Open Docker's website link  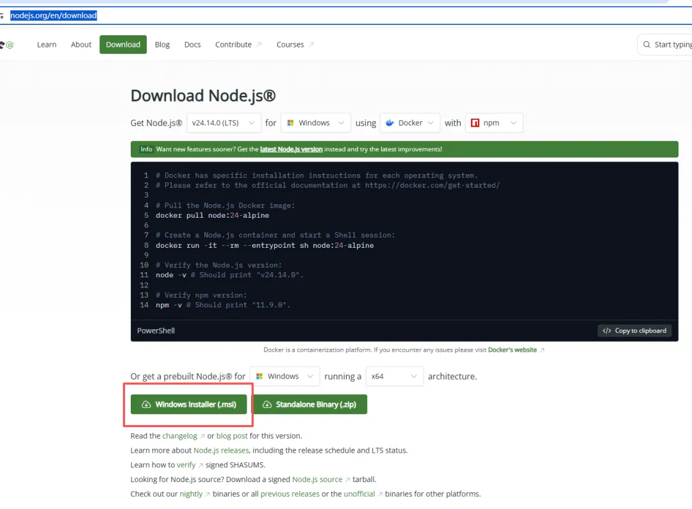pyautogui.click(x=513, y=350)
